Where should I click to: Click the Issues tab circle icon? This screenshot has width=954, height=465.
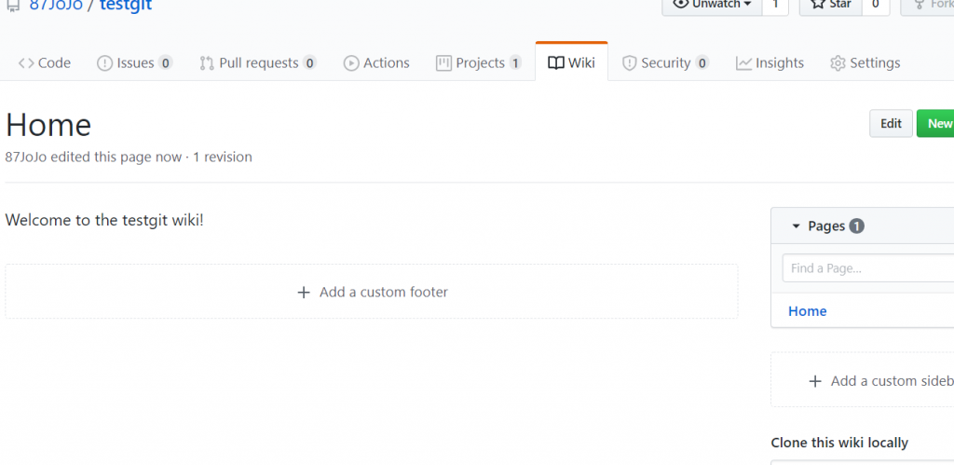coord(104,63)
